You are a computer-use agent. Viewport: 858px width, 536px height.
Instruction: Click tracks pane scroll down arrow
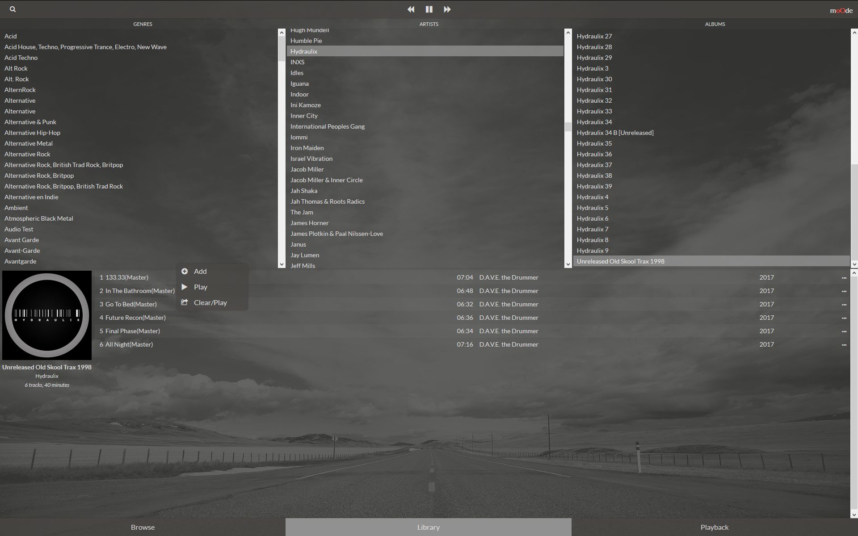pyautogui.click(x=854, y=515)
